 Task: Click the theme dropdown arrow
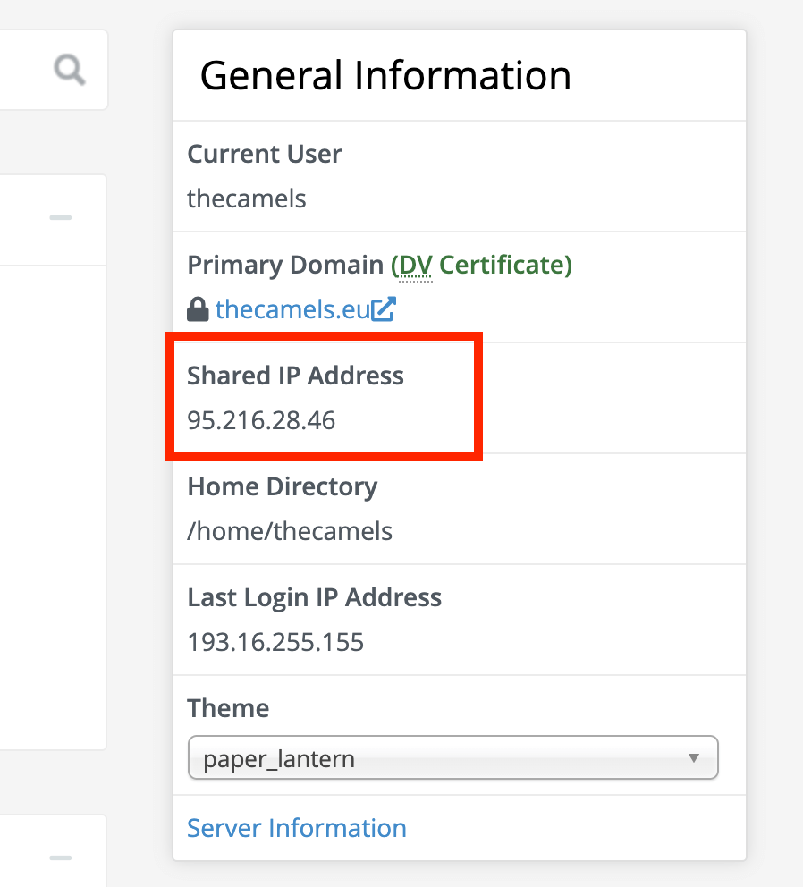[693, 758]
